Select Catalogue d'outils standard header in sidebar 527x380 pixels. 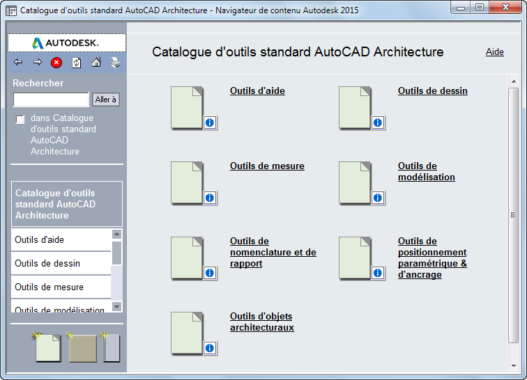[67, 204]
